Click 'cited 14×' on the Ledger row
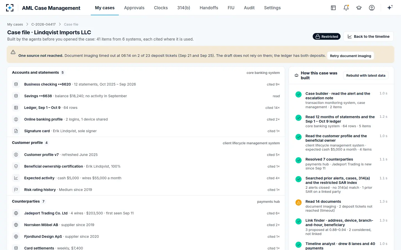The image size is (401, 250). (x=273, y=108)
